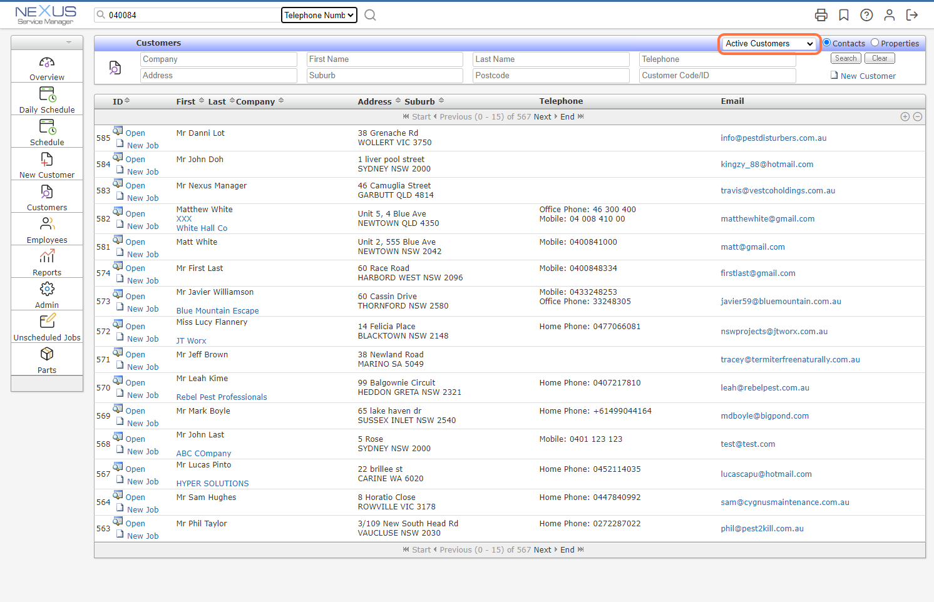Go to the Next page of customers
The width and height of the screenshot is (934, 602).
point(542,116)
